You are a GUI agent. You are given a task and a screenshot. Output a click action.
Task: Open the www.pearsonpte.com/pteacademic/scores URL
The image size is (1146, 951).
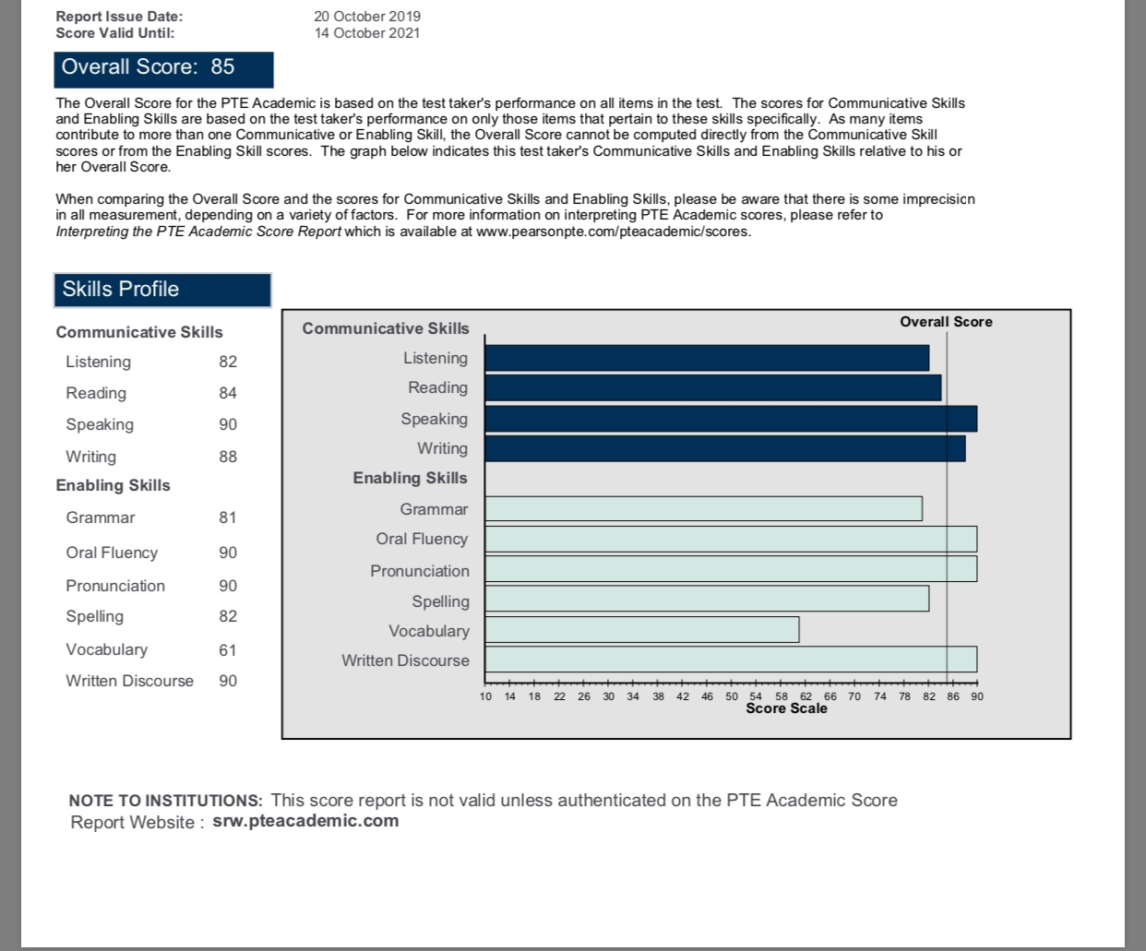pos(612,232)
